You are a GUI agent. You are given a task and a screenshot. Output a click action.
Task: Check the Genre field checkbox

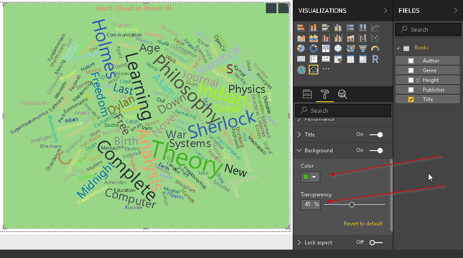[411, 70]
